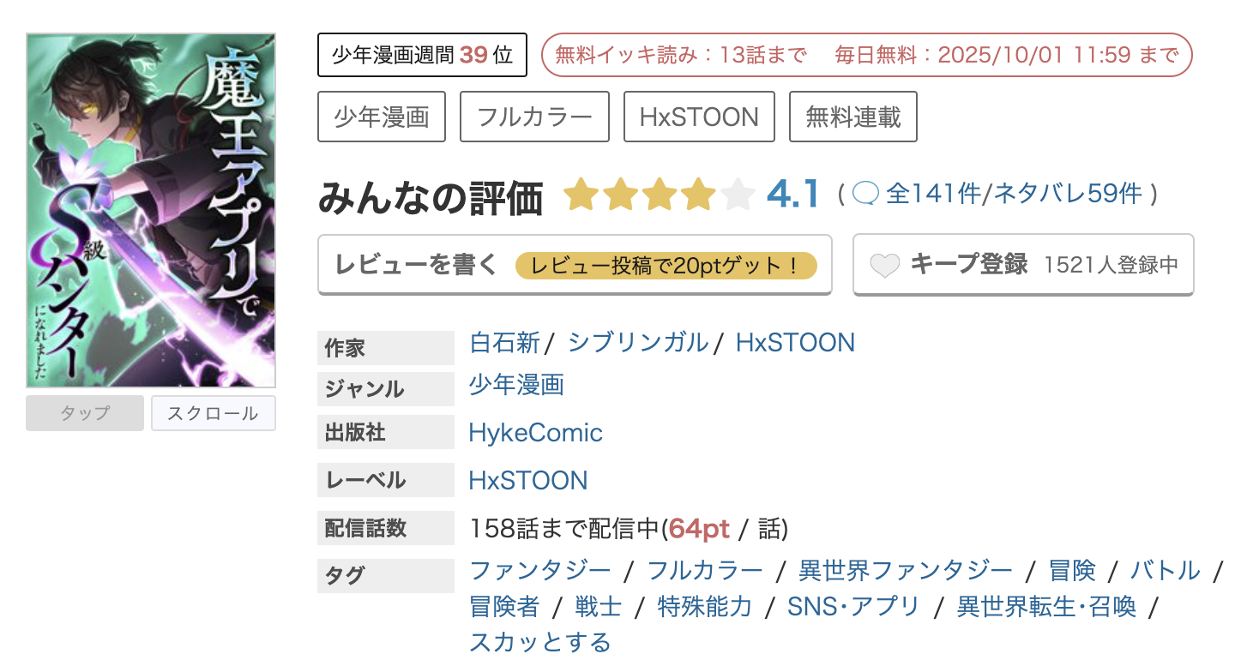Select the first star of みんなの評価
Screen dimensions: 1235x672
tap(581, 194)
